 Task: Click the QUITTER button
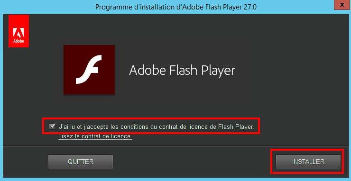click(81, 162)
